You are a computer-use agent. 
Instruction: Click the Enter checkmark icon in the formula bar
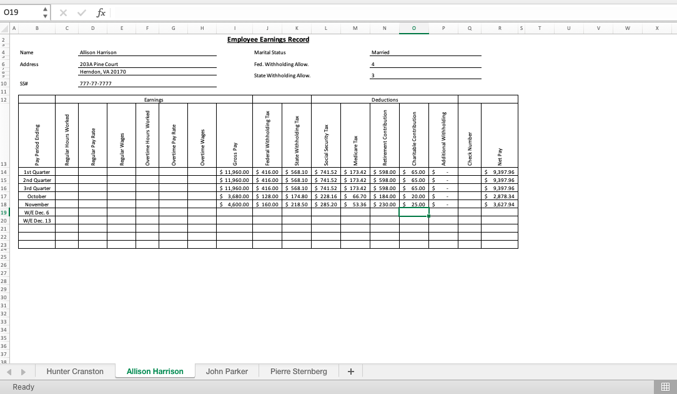coord(82,12)
